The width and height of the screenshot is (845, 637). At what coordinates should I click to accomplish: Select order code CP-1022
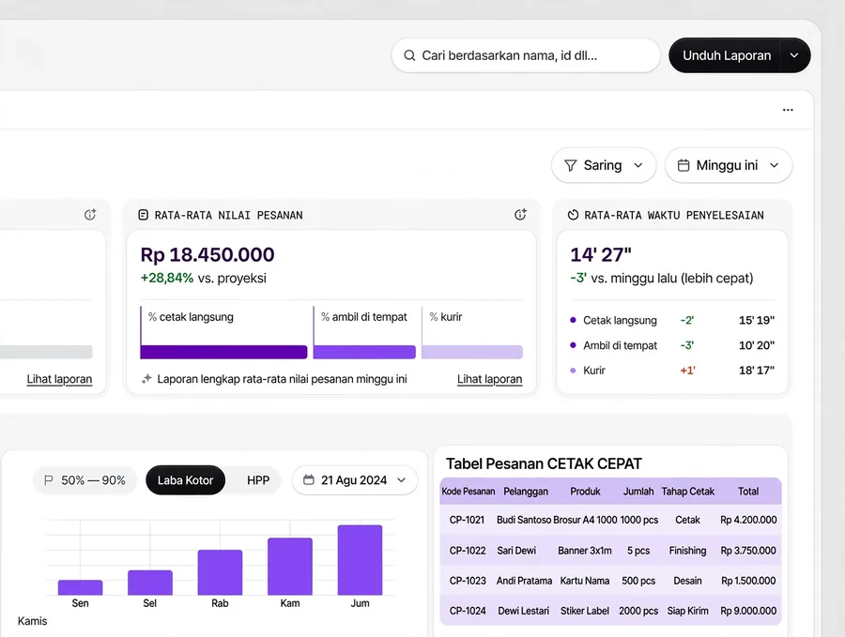click(x=468, y=551)
